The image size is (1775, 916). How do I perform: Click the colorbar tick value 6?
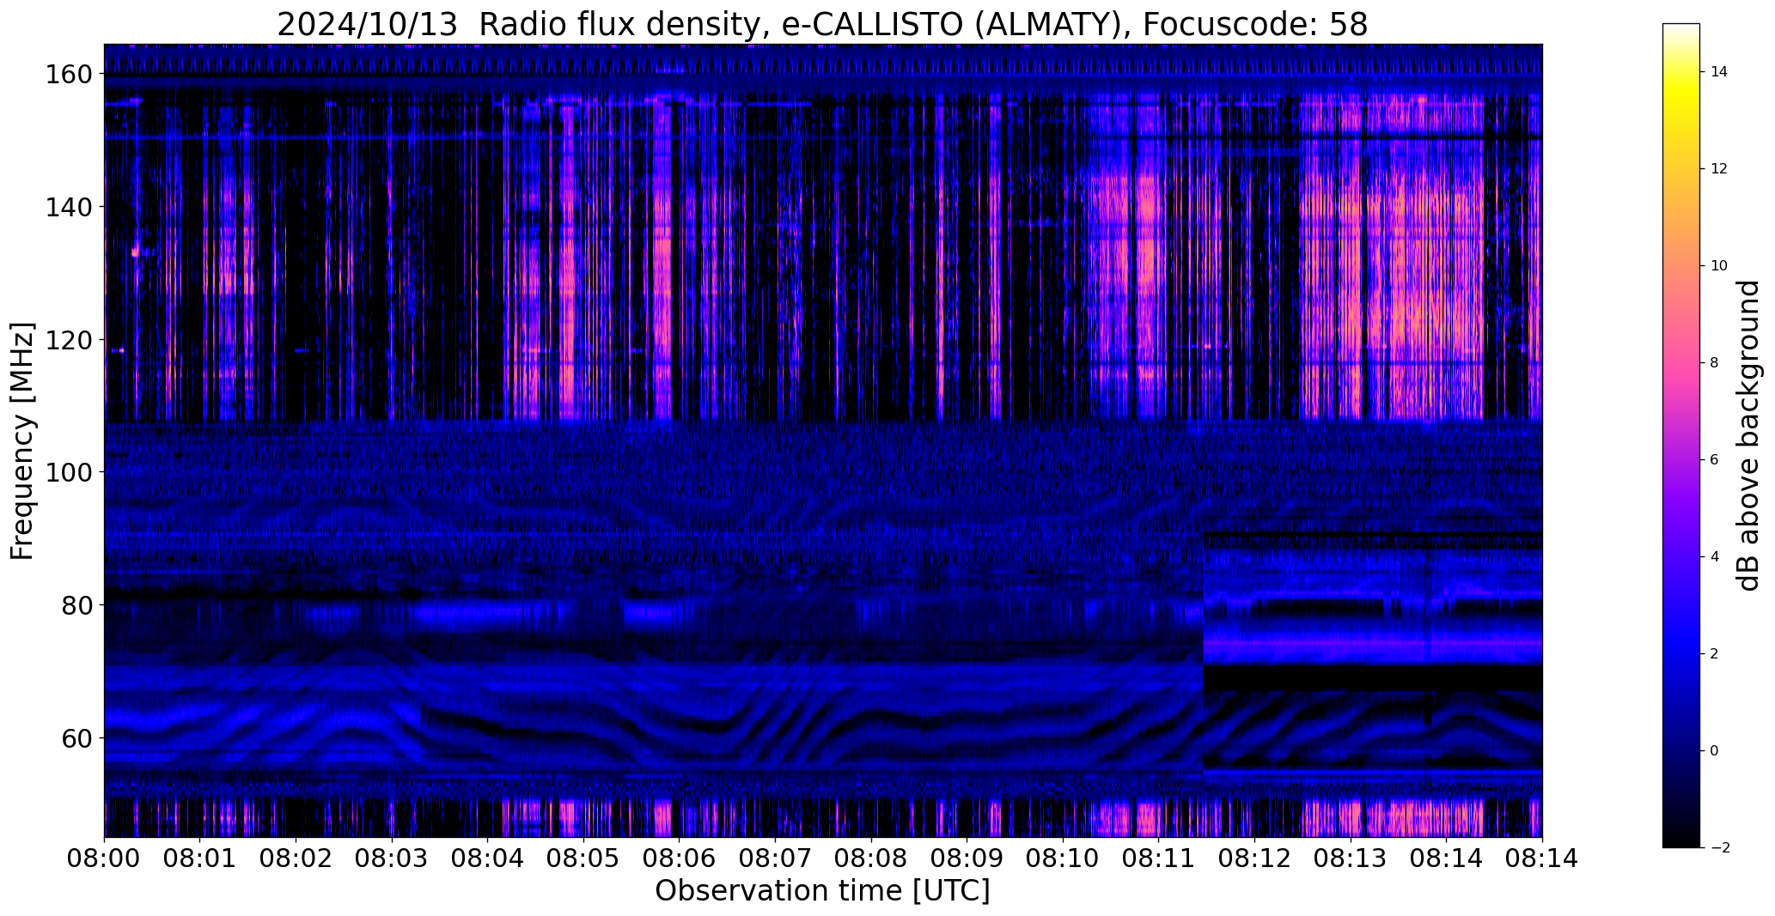point(1714,460)
